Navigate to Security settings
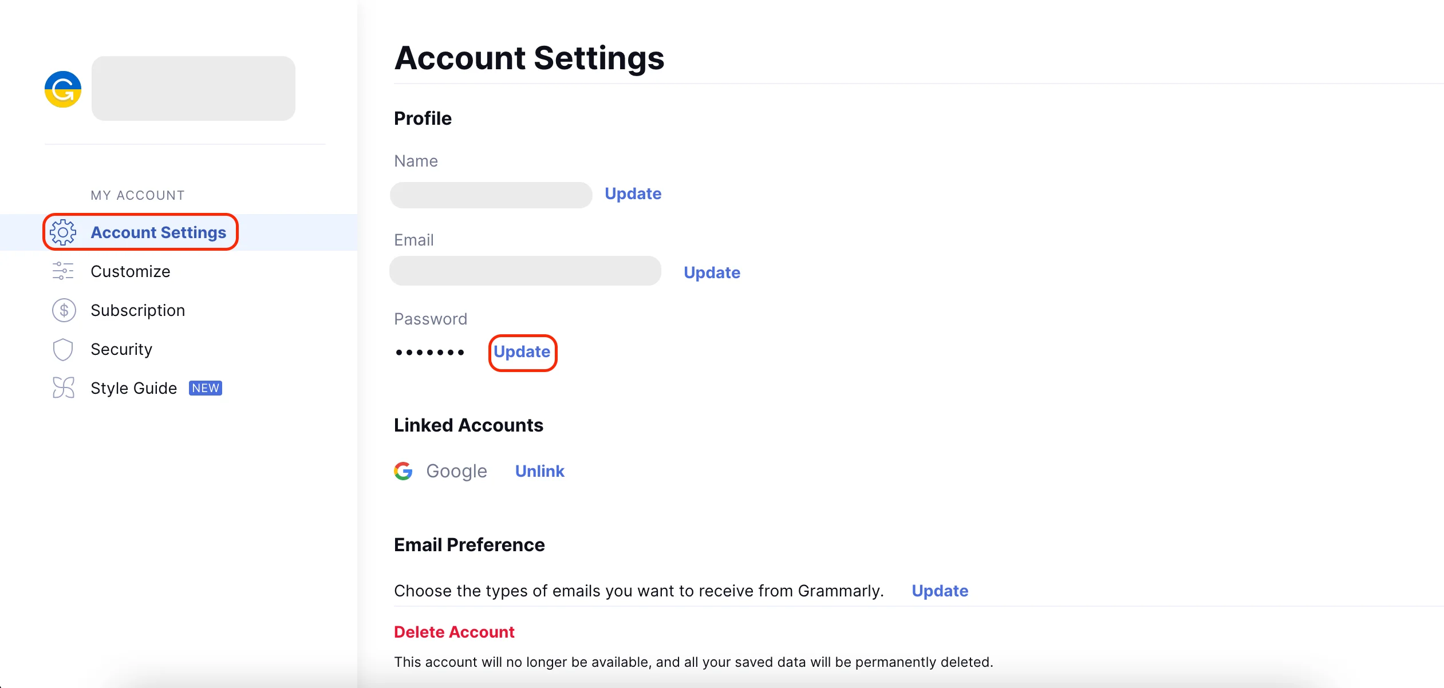1444x688 pixels. tap(121, 349)
